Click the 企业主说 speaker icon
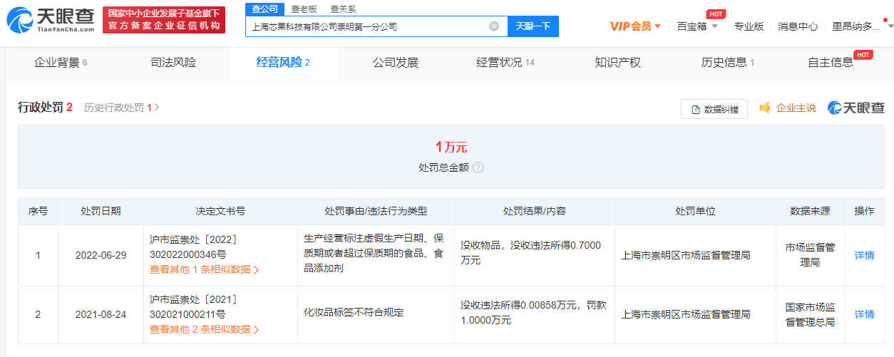894x357 pixels. click(765, 108)
